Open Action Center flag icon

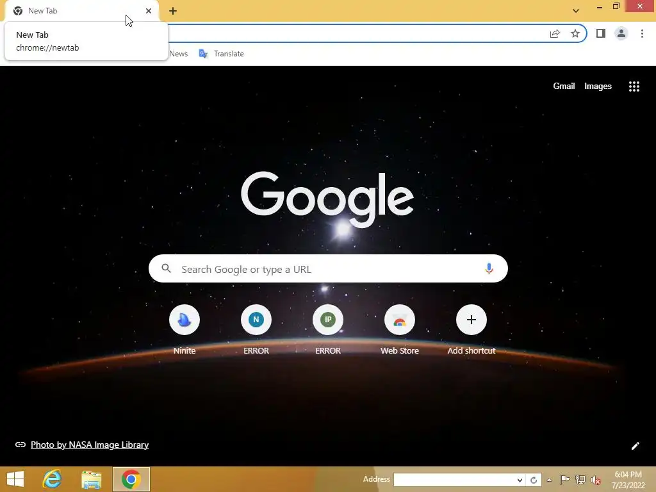(x=564, y=479)
